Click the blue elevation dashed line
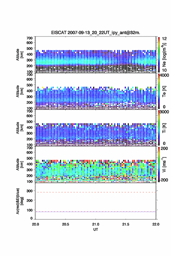The image size is (171, 256). pos(96,212)
